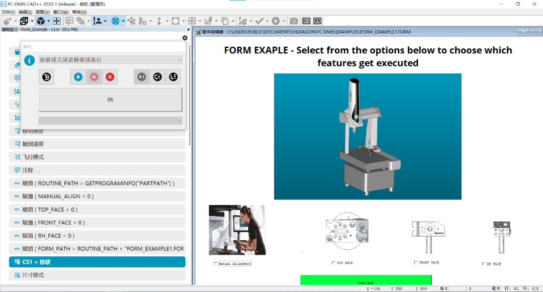The width and height of the screenshot is (543, 292).
Task: Click the operator photo thumbnail
Action: (237, 230)
